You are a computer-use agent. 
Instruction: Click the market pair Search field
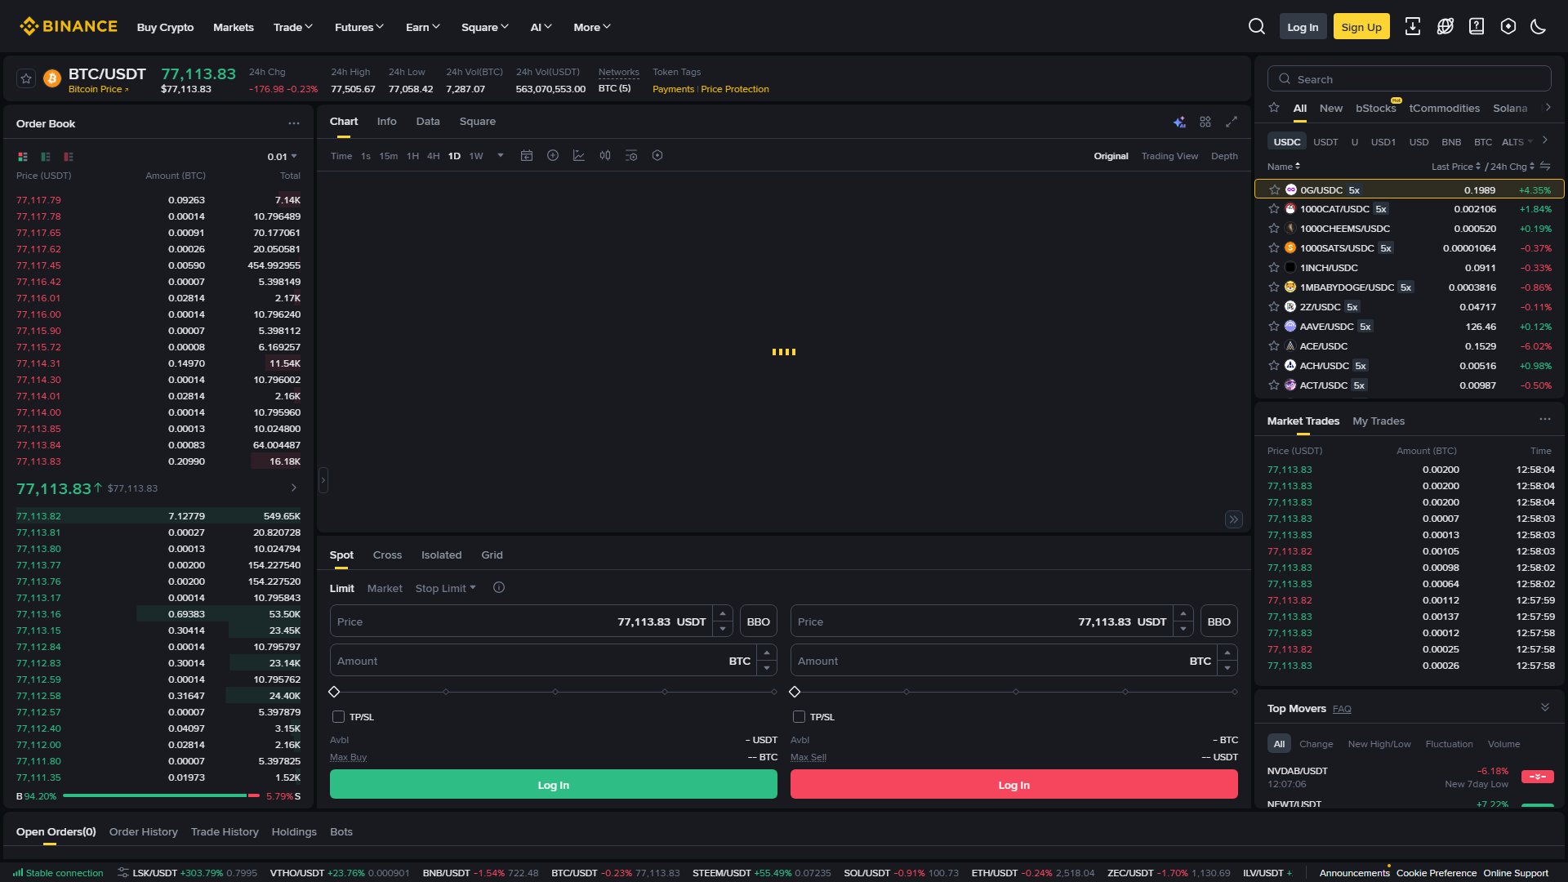click(x=1409, y=79)
